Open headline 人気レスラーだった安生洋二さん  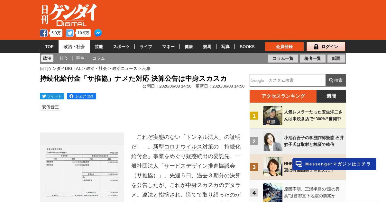tap(313, 115)
